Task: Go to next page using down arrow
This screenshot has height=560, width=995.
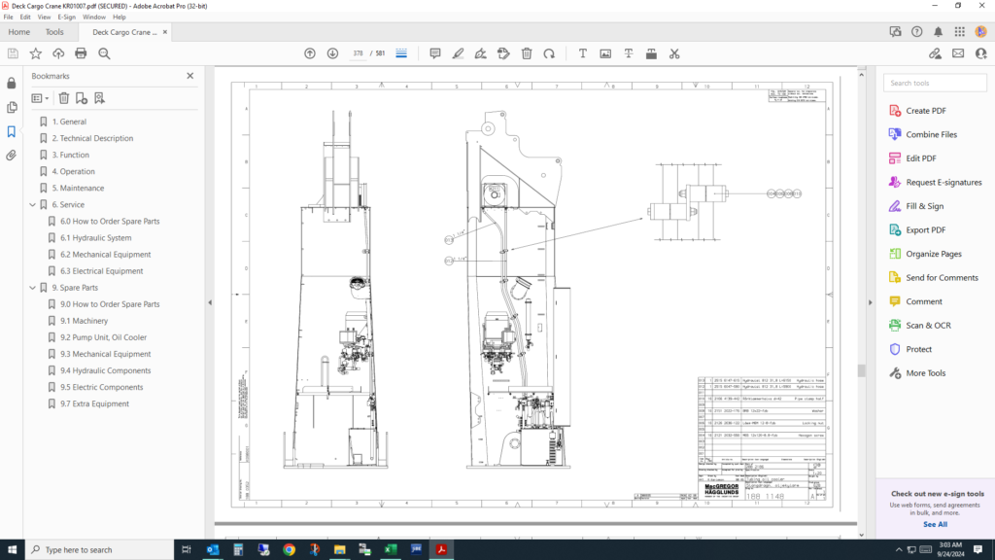Action: 332,54
